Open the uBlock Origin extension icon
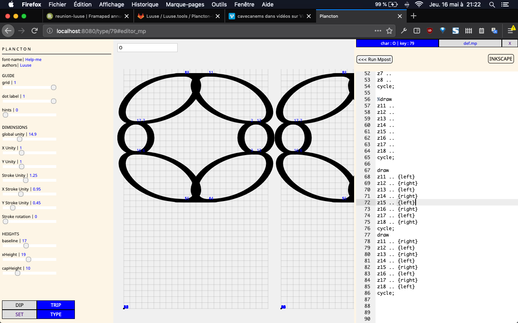 click(430, 31)
